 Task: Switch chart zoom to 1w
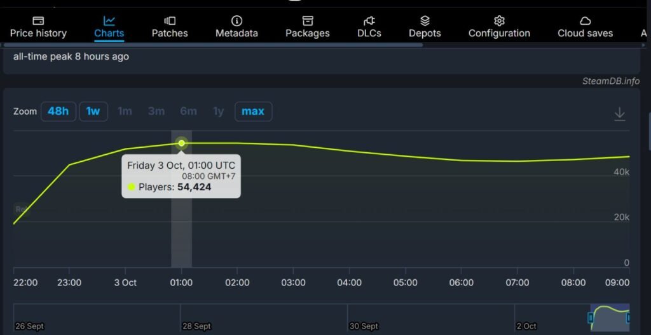(93, 112)
